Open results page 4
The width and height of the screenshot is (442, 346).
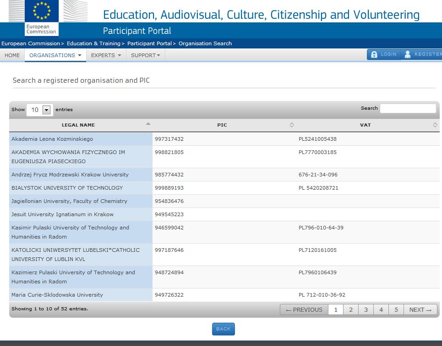pos(381,310)
